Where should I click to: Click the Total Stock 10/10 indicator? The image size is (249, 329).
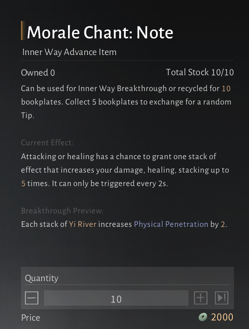coord(200,72)
